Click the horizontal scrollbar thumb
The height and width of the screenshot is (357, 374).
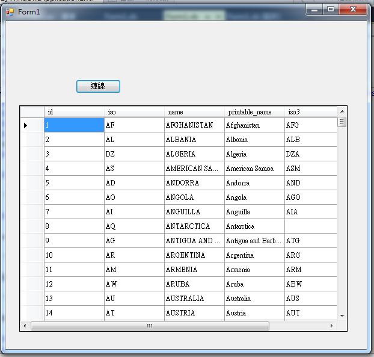coord(150,326)
